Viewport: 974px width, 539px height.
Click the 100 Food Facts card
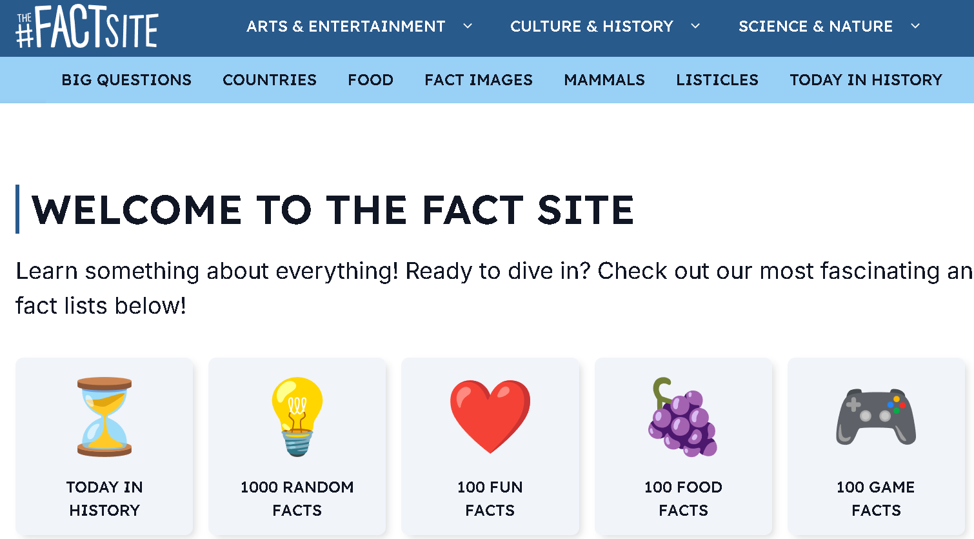(683, 498)
